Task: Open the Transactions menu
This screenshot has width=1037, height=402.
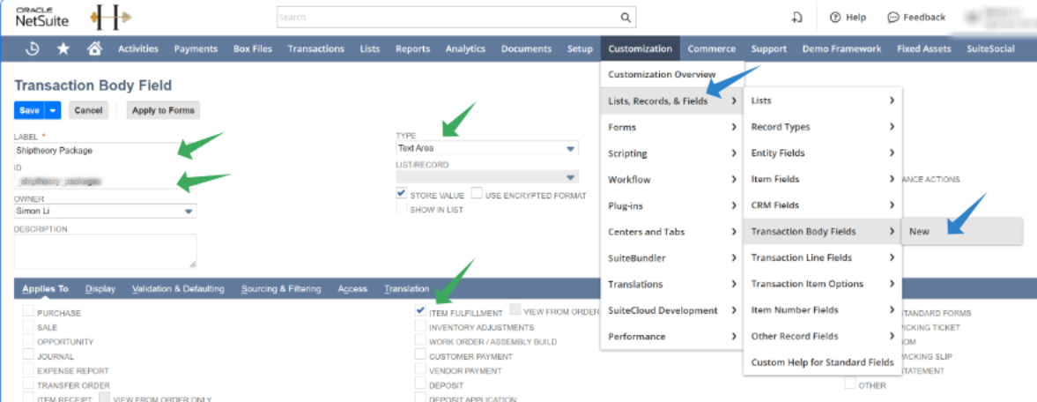Action: click(316, 48)
